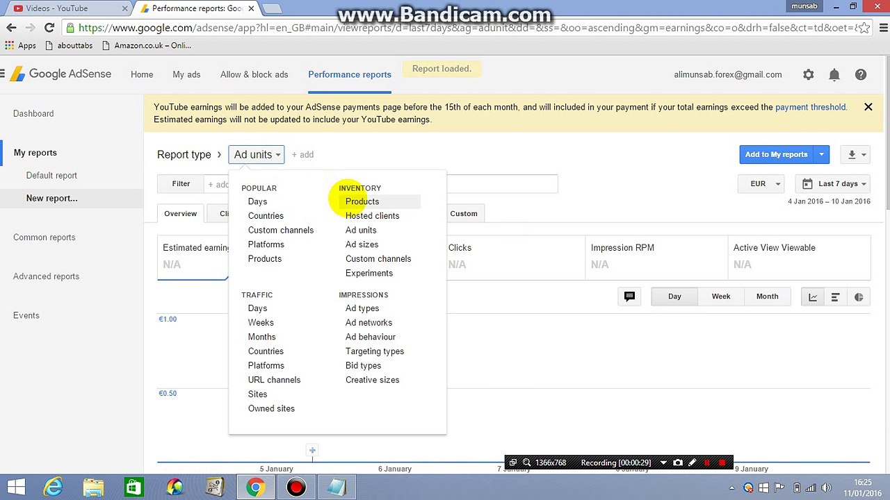Open the Apps bookmarks shortcut
Screen dimensions: 890x500
pos(20,45)
